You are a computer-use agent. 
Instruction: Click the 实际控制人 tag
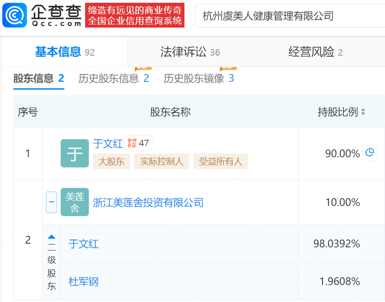coord(161,162)
